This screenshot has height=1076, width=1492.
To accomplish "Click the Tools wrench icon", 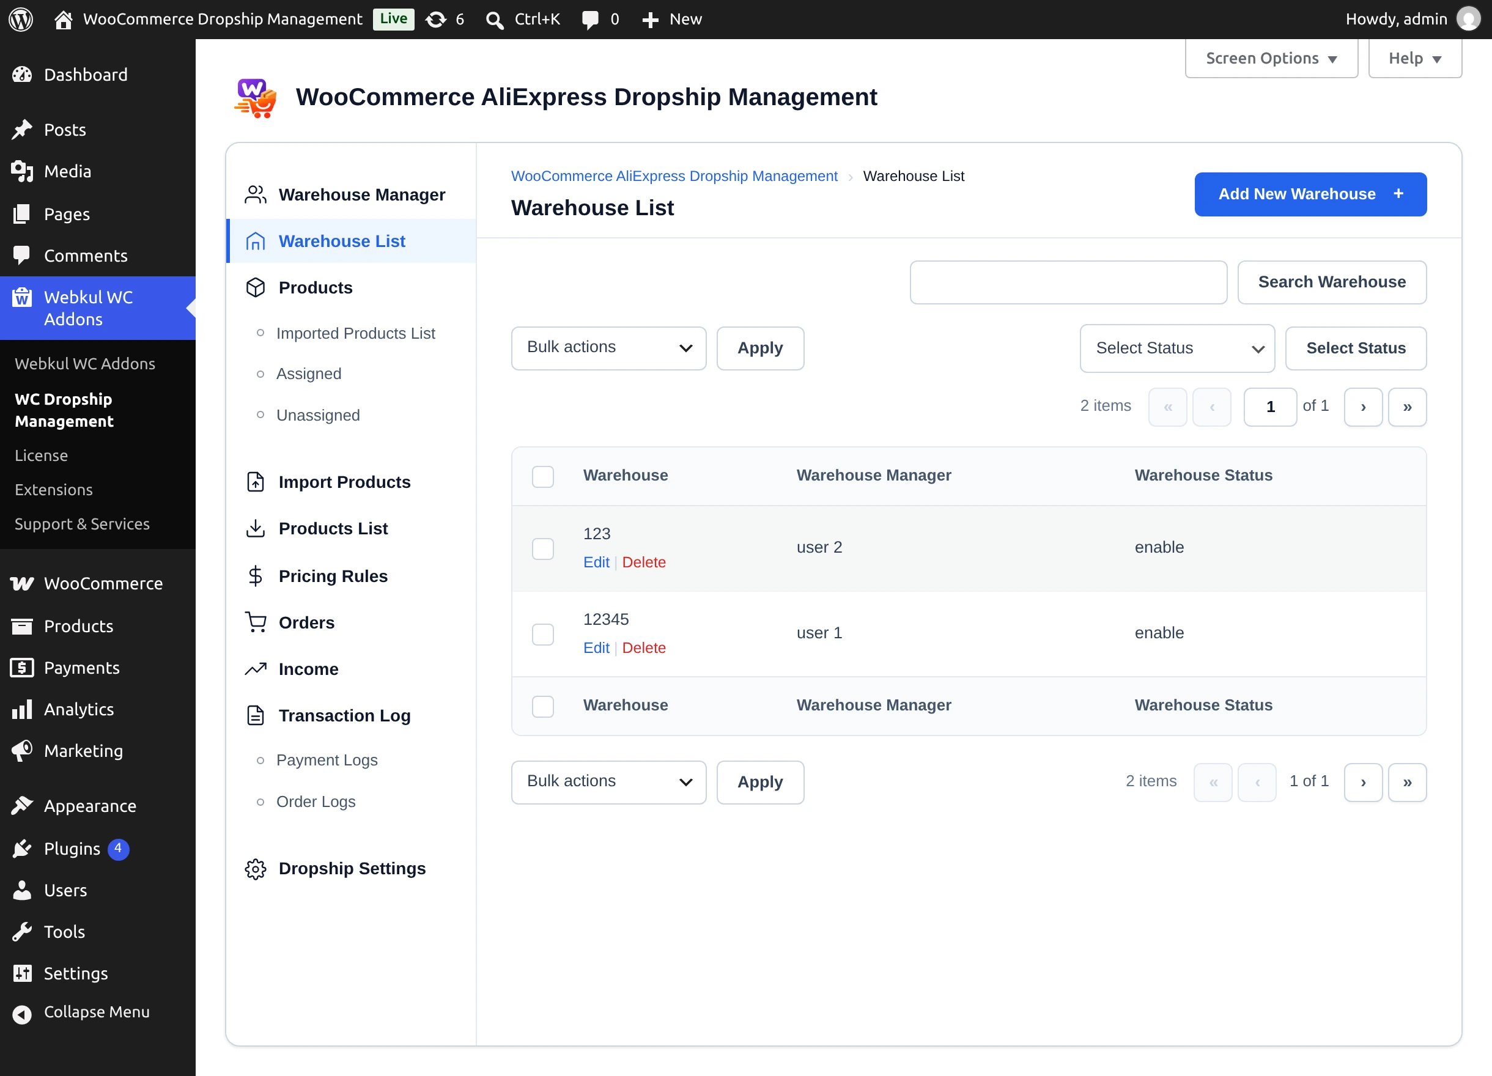I will tap(22, 931).
